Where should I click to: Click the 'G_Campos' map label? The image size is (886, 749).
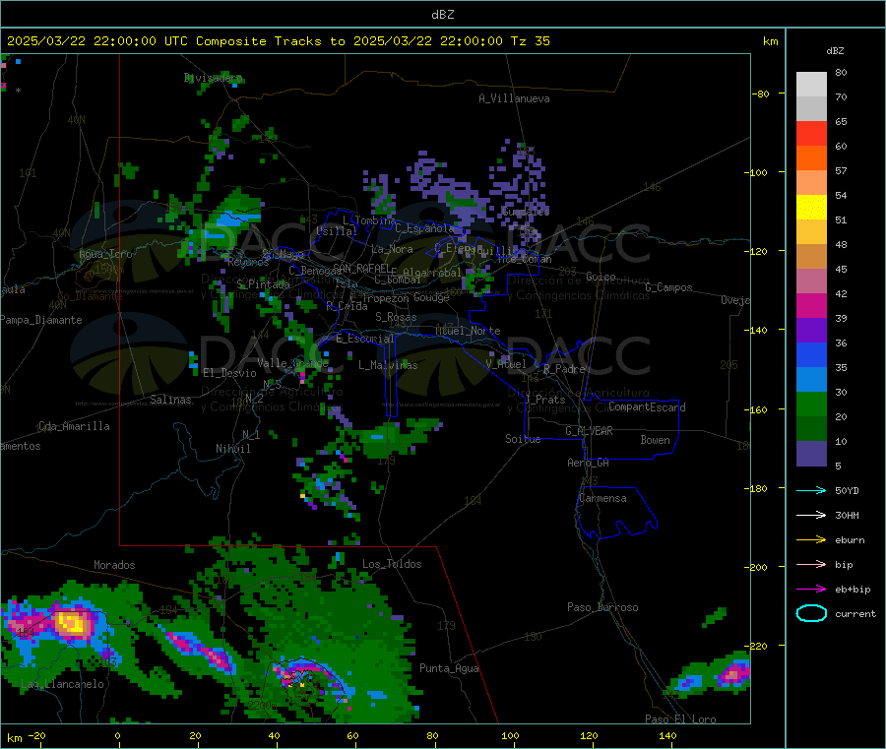coord(668,287)
